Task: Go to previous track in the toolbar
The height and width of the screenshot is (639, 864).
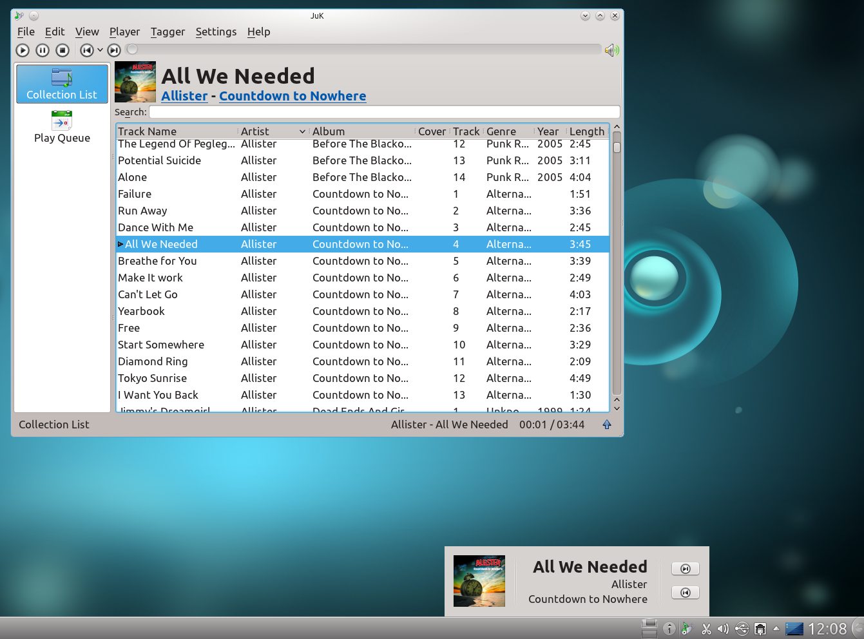Action: click(x=86, y=50)
